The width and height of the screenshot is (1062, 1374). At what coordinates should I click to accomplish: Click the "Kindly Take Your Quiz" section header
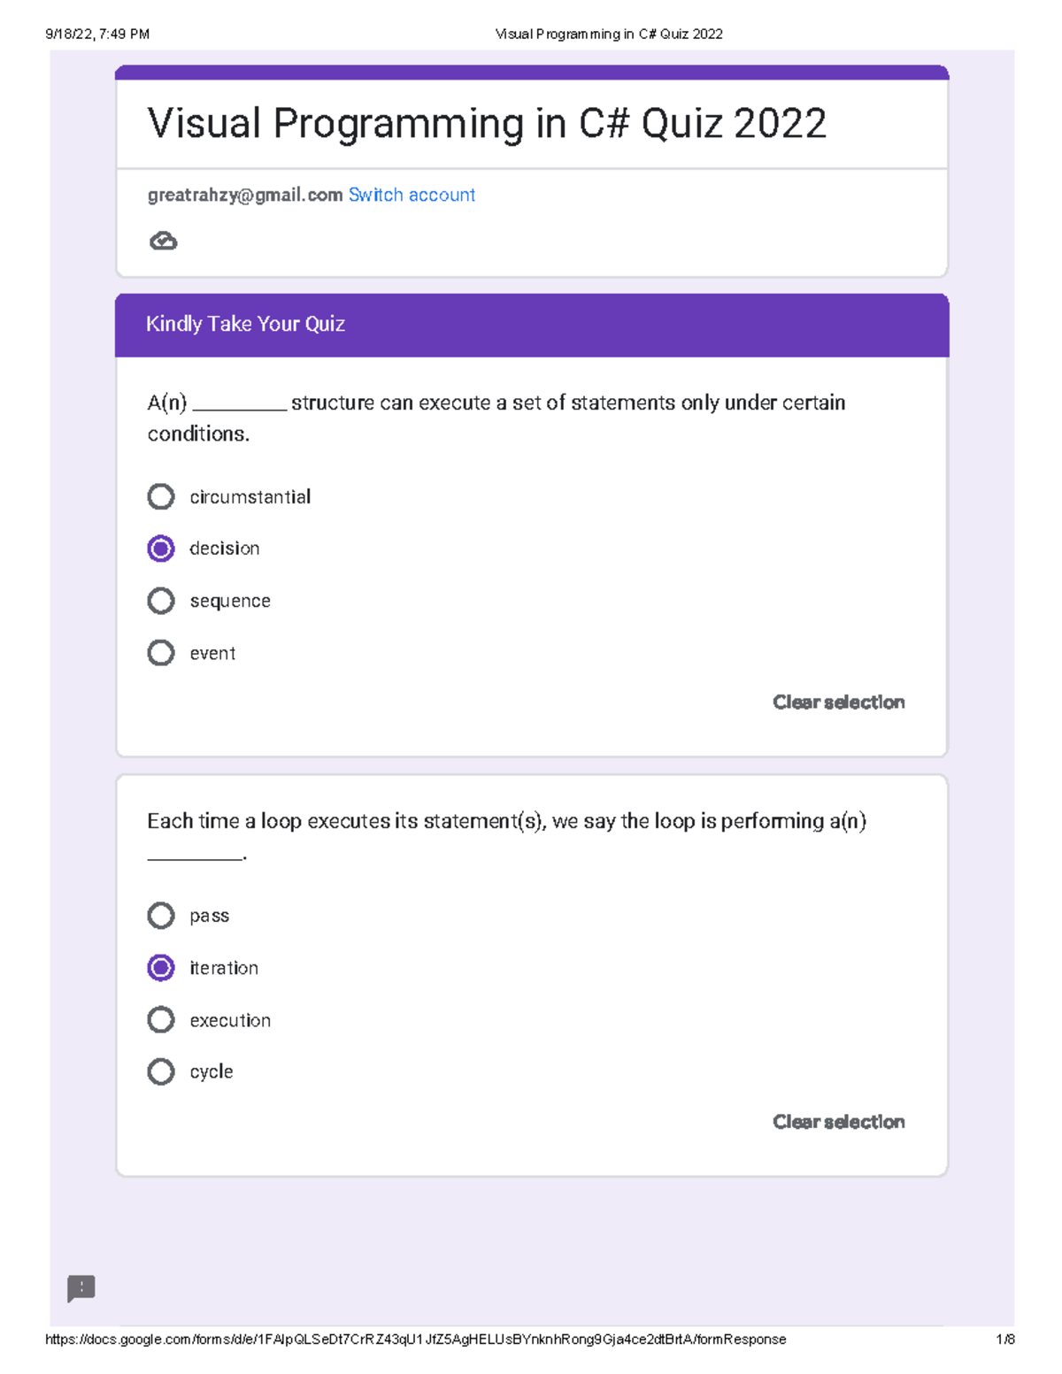click(245, 324)
